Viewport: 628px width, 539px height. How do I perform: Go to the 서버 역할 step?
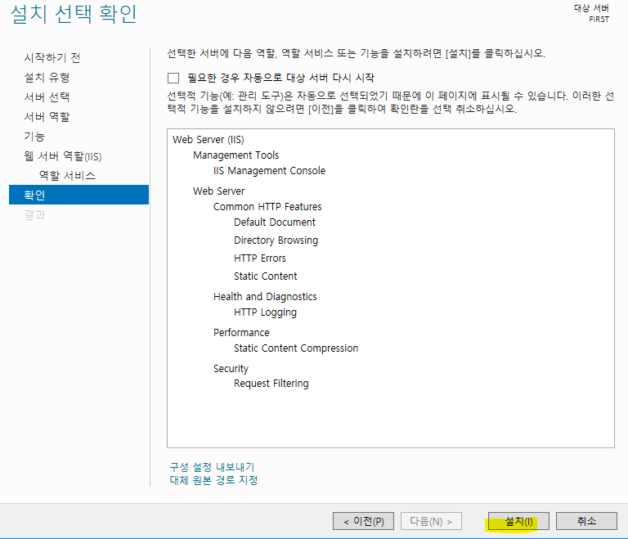47,117
